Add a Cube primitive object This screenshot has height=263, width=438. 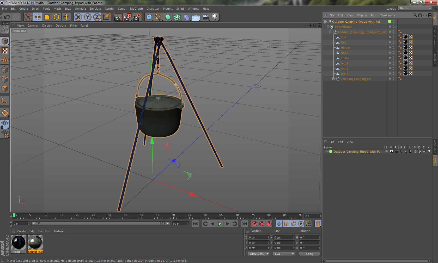149,17
